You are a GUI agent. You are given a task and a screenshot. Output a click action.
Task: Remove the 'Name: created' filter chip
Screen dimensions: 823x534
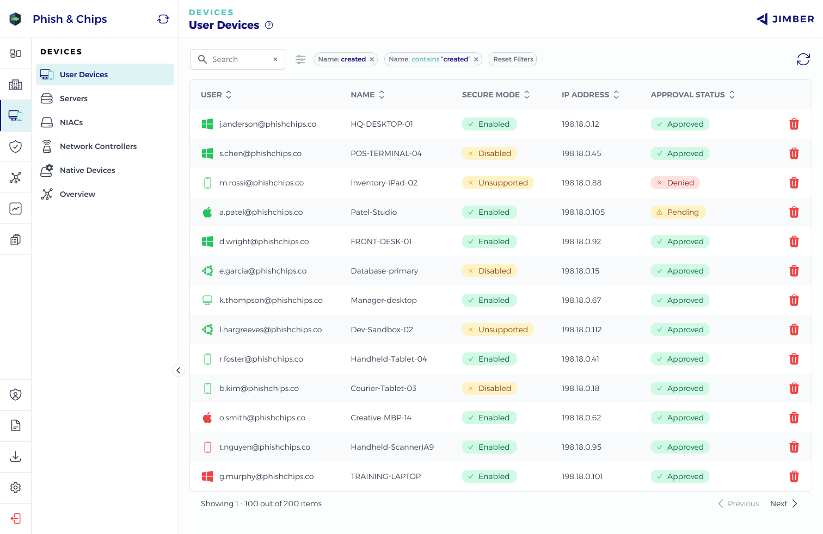pos(372,59)
